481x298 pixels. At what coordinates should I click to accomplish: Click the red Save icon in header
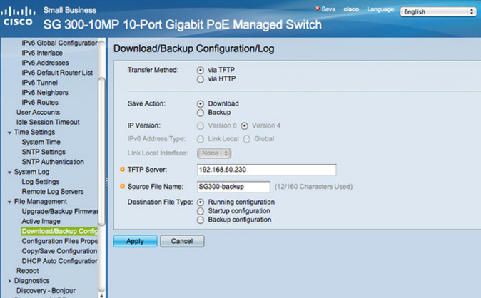(x=318, y=9)
